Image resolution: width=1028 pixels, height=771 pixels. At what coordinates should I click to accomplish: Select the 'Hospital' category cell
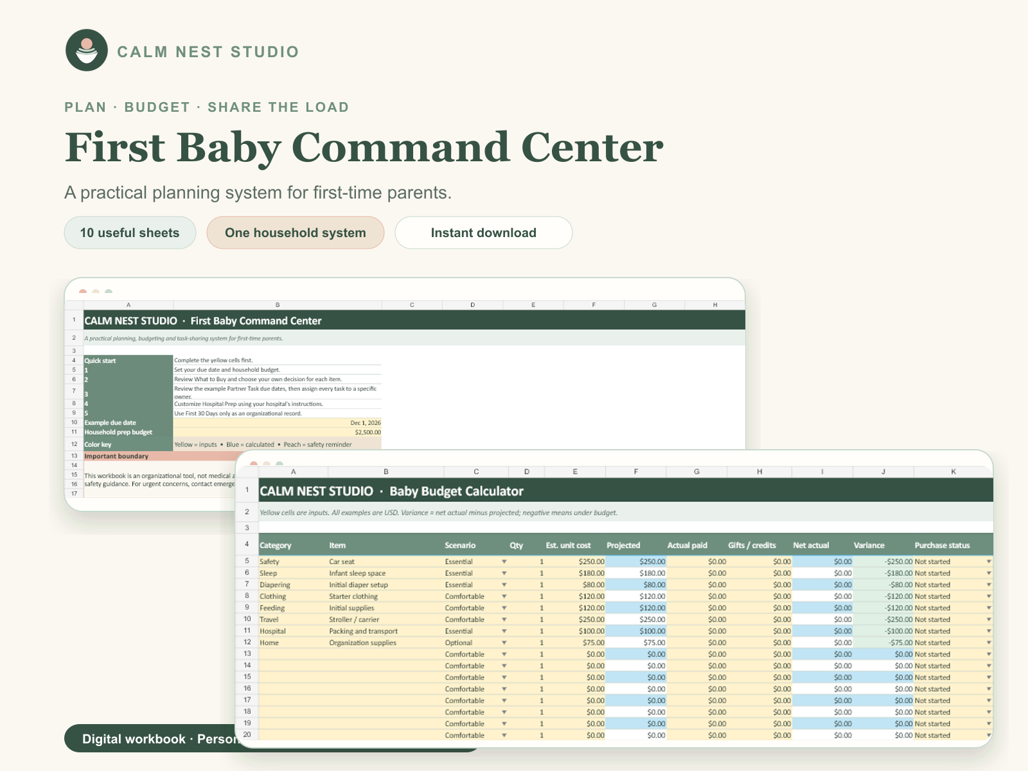(293, 631)
